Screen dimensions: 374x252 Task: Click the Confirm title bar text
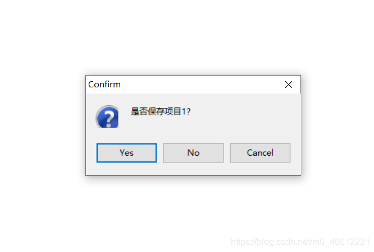coord(104,85)
